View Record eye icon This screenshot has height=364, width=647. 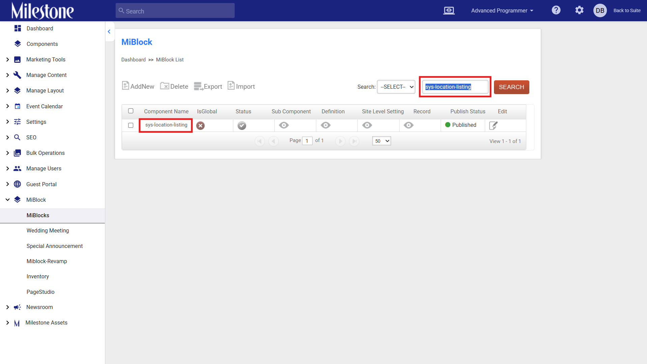(x=409, y=125)
